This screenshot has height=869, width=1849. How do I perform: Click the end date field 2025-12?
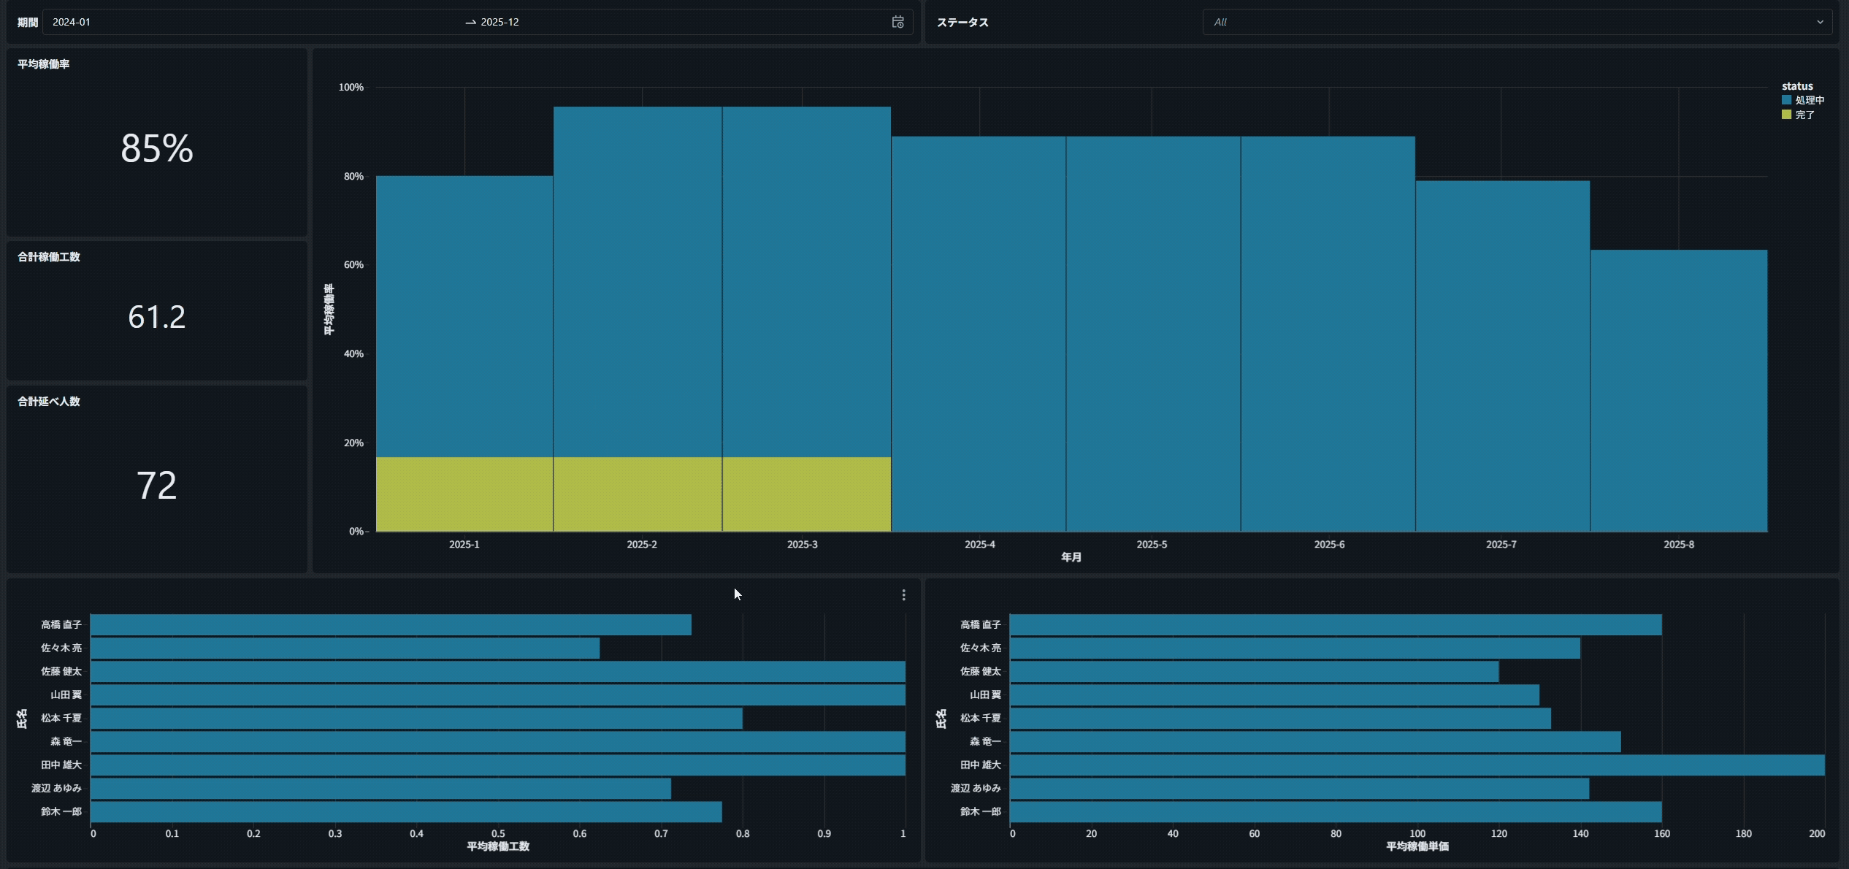(500, 22)
